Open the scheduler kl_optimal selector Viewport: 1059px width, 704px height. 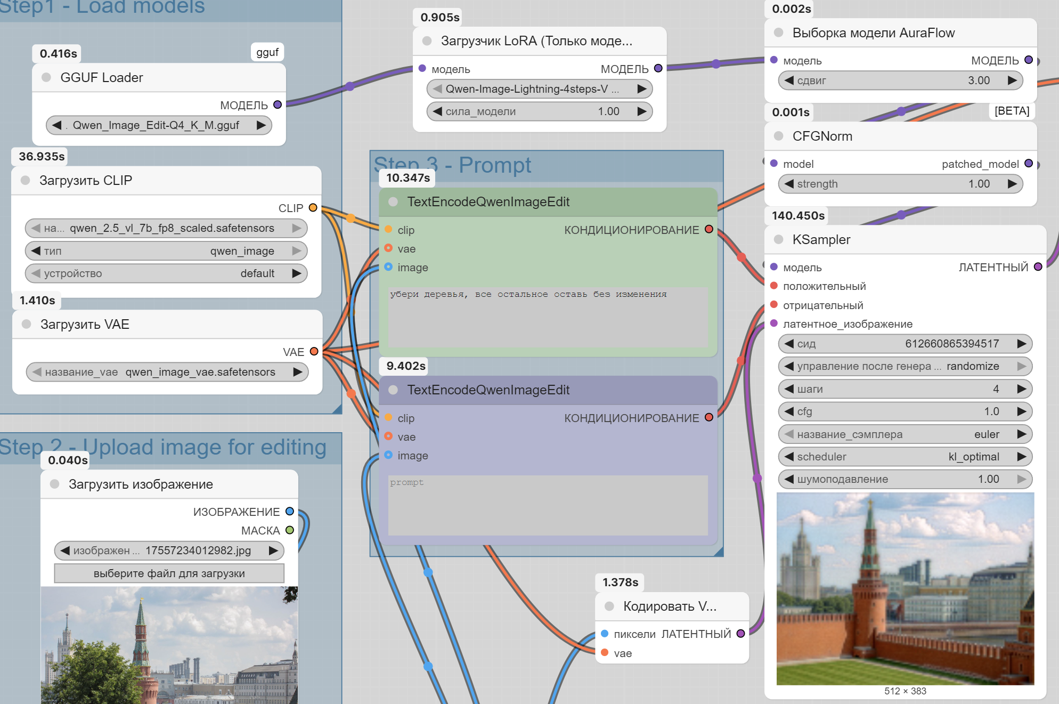click(x=905, y=457)
